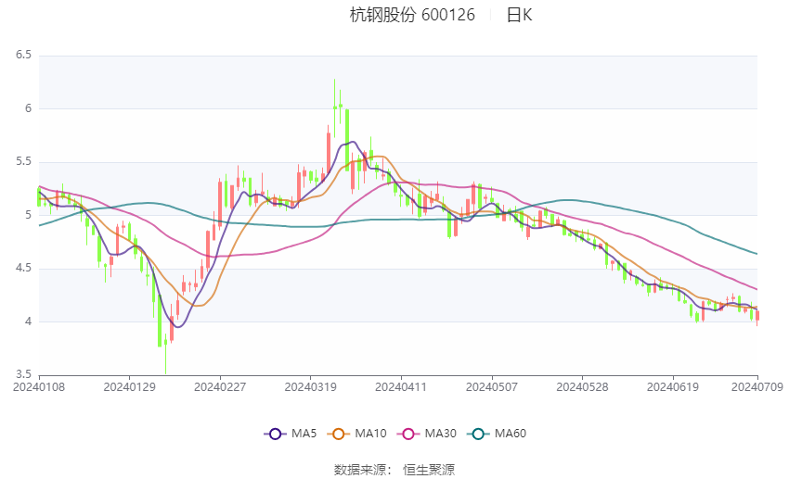Toggle the MA30 series in the legend
The image size is (789, 479).
click(427, 434)
